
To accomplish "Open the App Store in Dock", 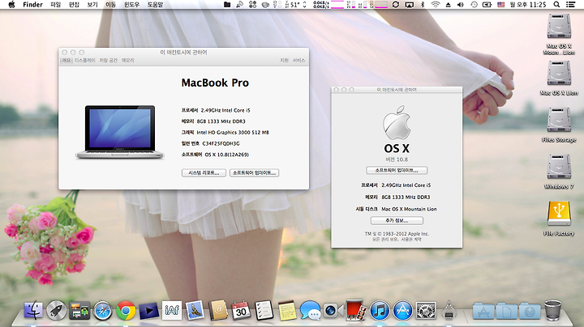I will (402, 310).
